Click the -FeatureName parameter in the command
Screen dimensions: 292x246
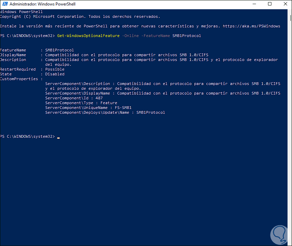tap(155, 36)
